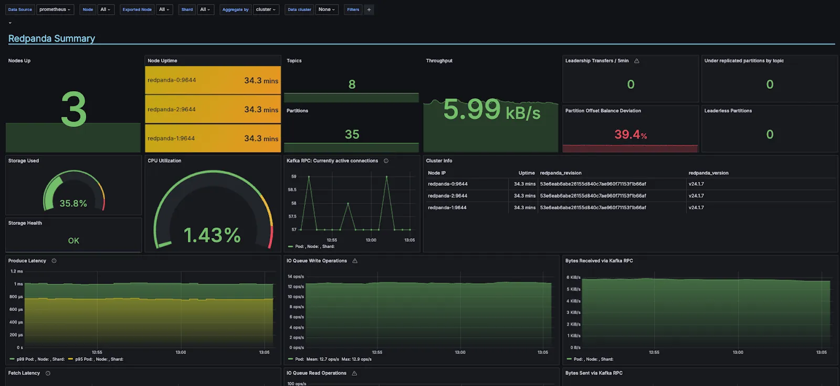Screen dimensions: 840x386
Task: Click the Produce Latency info icon
Action: pyautogui.click(x=54, y=261)
